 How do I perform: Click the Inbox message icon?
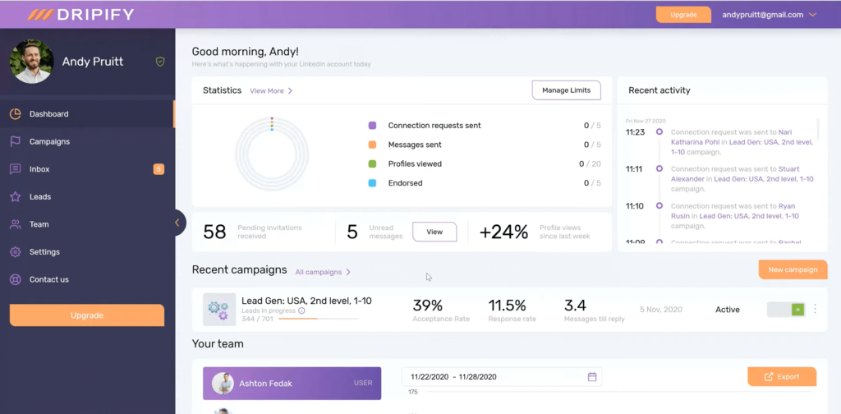pyautogui.click(x=15, y=169)
